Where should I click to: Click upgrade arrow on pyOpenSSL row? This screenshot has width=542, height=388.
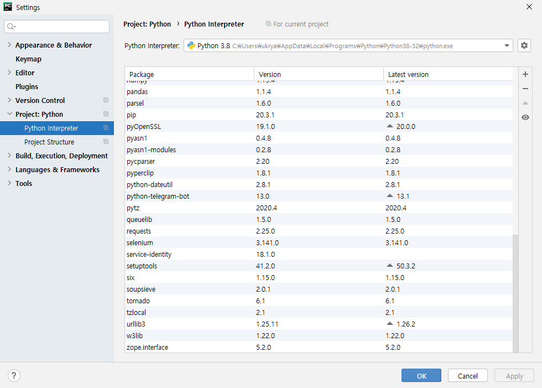pyautogui.click(x=389, y=126)
